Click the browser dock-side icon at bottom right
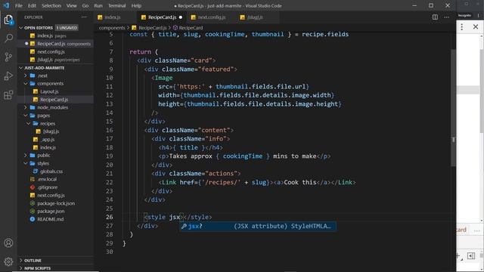The image size is (484, 272). pyautogui.click(x=471, y=255)
